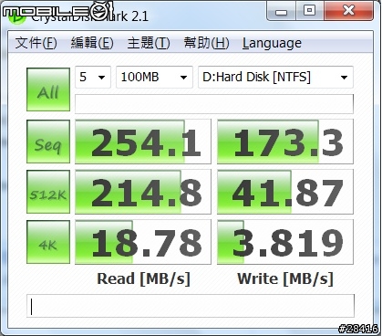Close the CrystalDiskMark window

[x=348, y=11]
